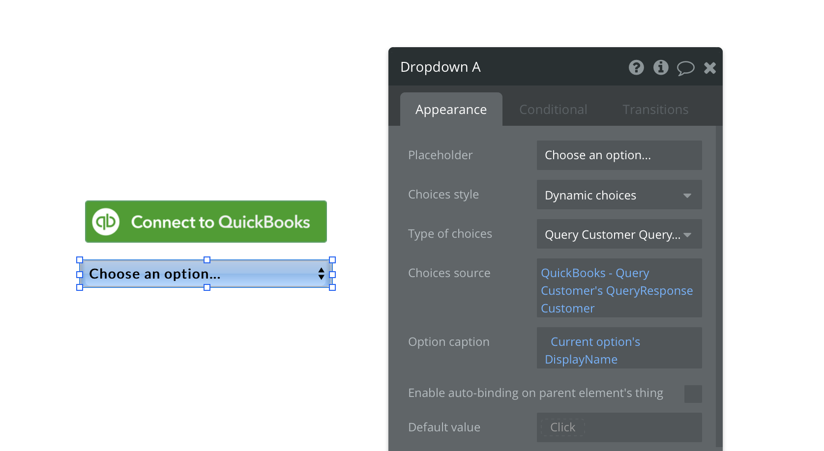Open the element info icon
The image size is (824, 451).
661,67
